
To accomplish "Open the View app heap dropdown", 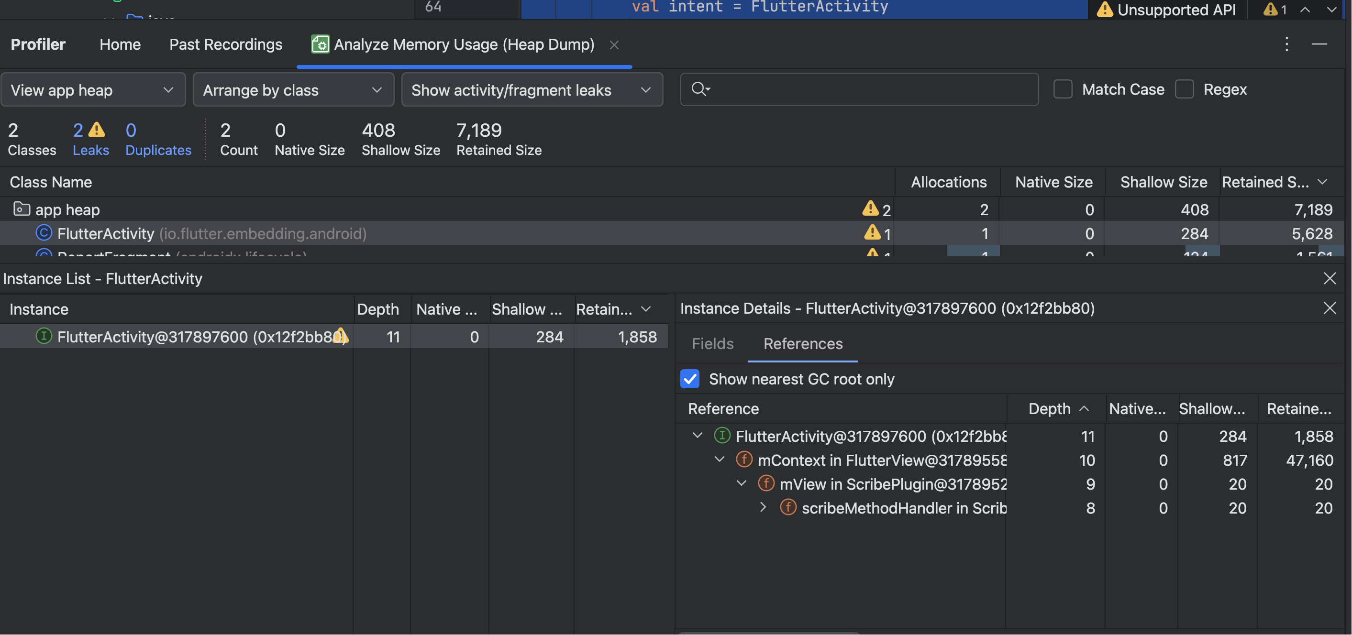I will (93, 90).
